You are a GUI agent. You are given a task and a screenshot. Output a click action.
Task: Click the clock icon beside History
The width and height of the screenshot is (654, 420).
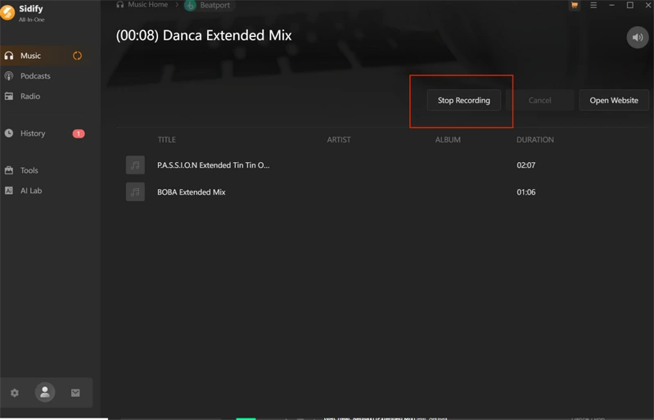pyautogui.click(x=9, y=133)
